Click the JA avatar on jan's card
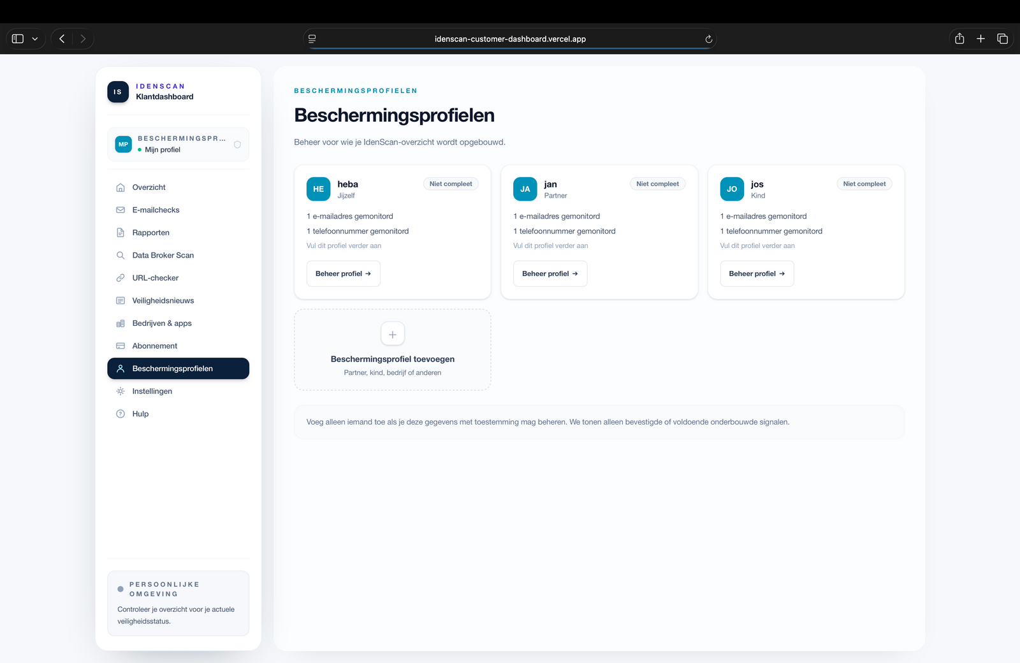The width and height of the screenshot is (1020, 663). [x=525, y=189]
